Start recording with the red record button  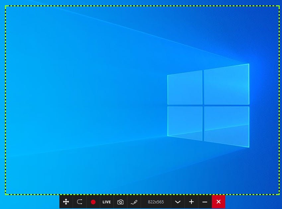(93, 202)
